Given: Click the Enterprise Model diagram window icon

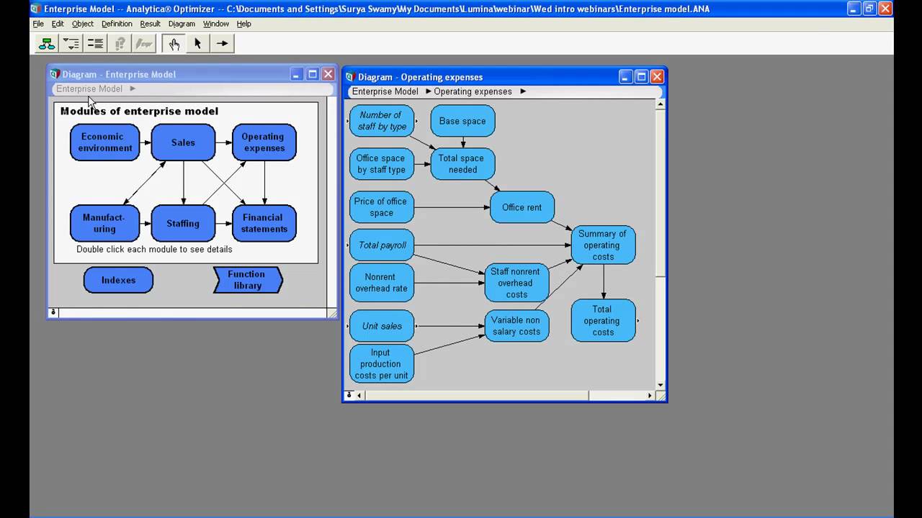Looking at the screenshot, I should (x=55, y=74).
